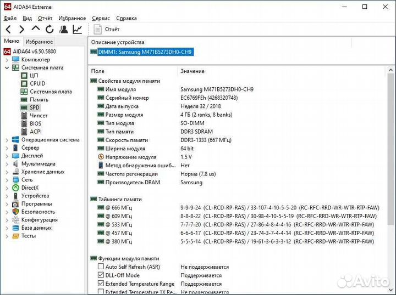Select AIDA64 v6.50.5800 root node
Image resolution: width=396 pixels, height=295 pixels.
coord(30,52)
